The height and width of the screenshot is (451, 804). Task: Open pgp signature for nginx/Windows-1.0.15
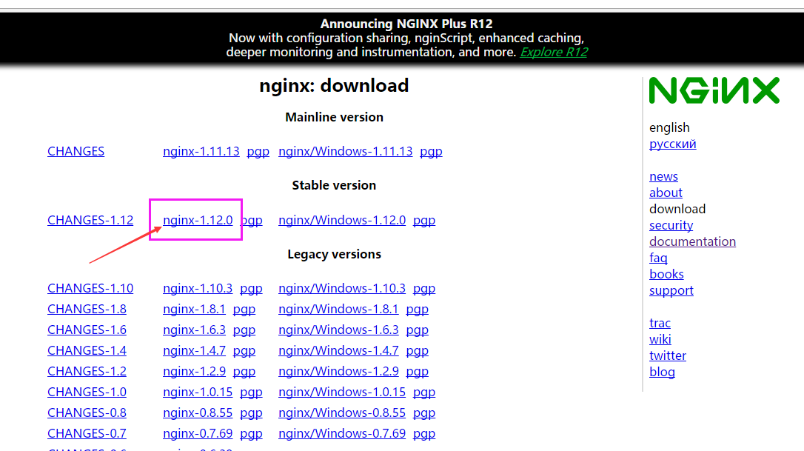(x=424, y=392)
